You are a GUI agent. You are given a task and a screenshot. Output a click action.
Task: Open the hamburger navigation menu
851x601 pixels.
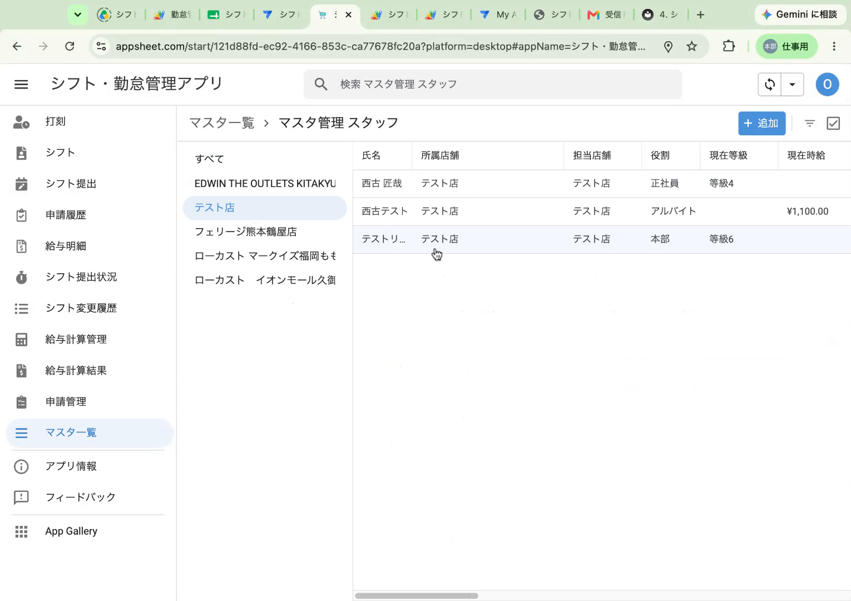21,84
